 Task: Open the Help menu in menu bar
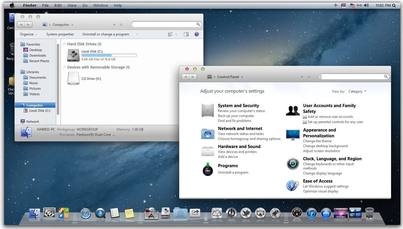(x=118, y=5)
